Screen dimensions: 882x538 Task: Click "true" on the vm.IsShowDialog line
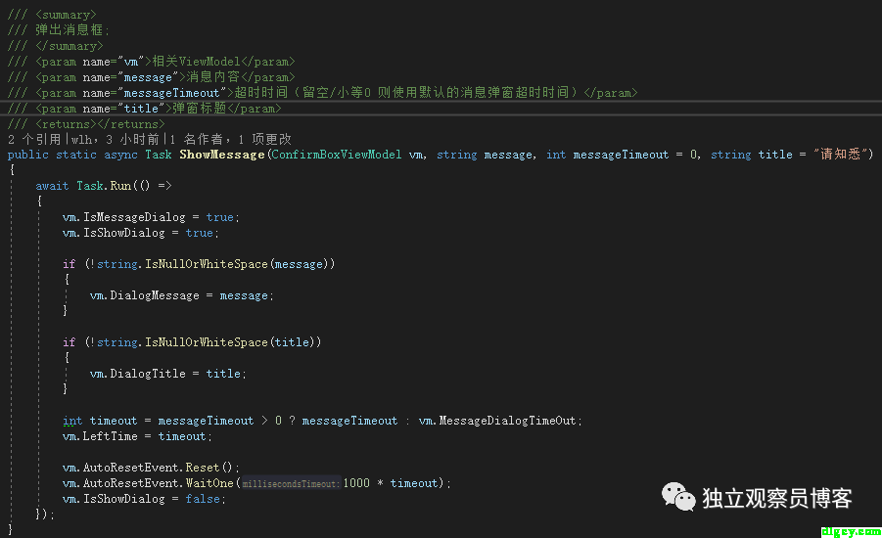[199, 233]
